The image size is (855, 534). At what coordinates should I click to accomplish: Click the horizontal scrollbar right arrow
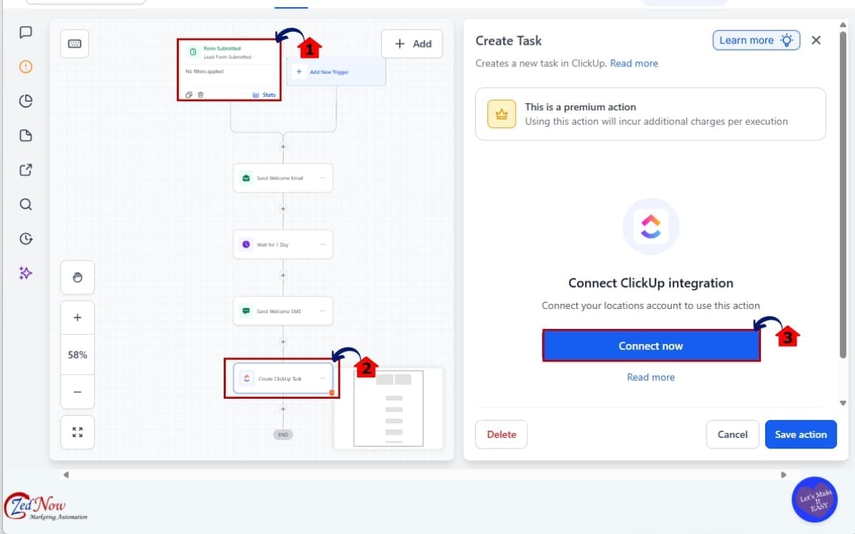pos(784,475)
